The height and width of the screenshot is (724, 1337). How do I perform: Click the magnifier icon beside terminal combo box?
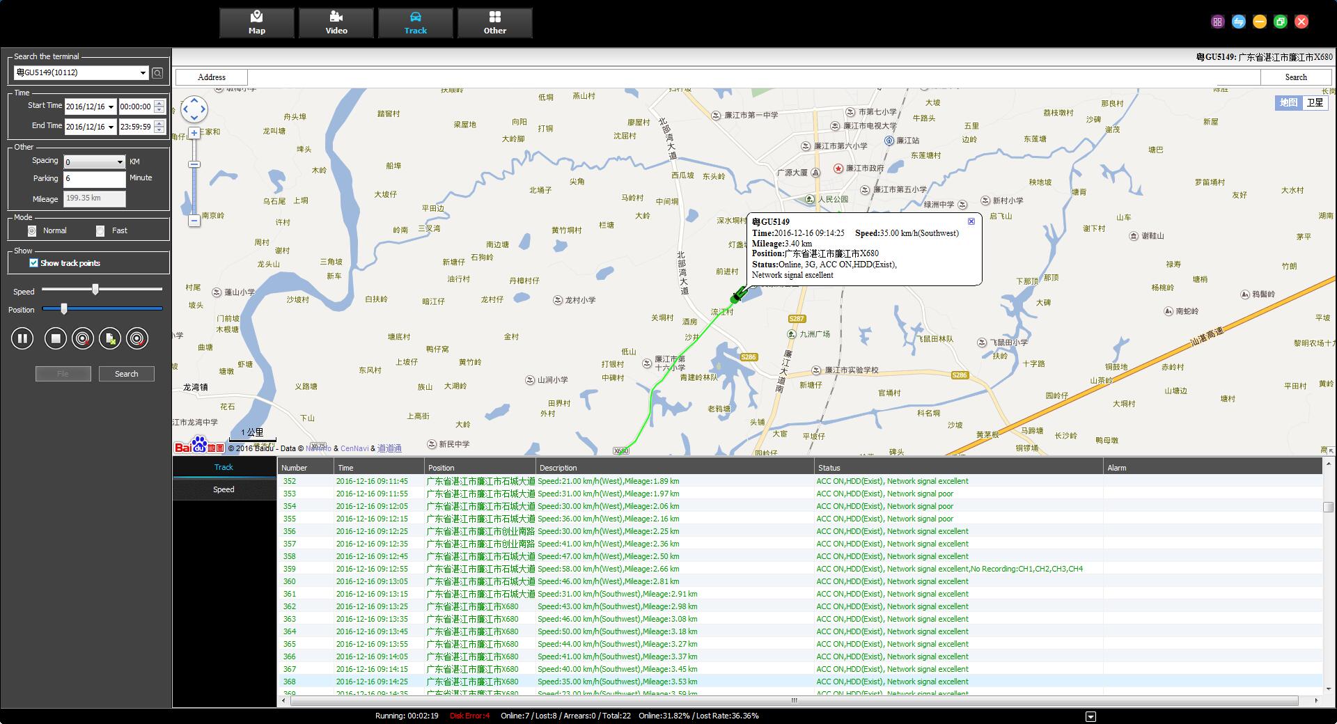click(x=158, y=72)
